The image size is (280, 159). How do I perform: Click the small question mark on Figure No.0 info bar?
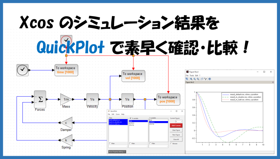pos(273,82)
